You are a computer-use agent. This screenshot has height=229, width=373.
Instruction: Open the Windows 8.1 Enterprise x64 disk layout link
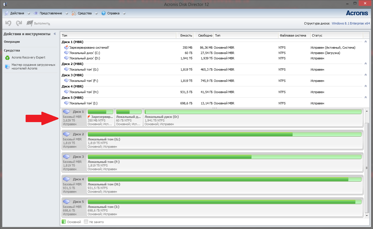[351, 23]
